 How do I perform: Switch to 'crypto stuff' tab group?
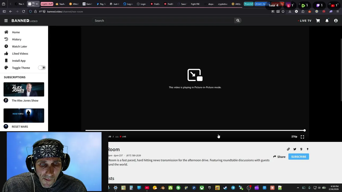click(x=47, y=4)
